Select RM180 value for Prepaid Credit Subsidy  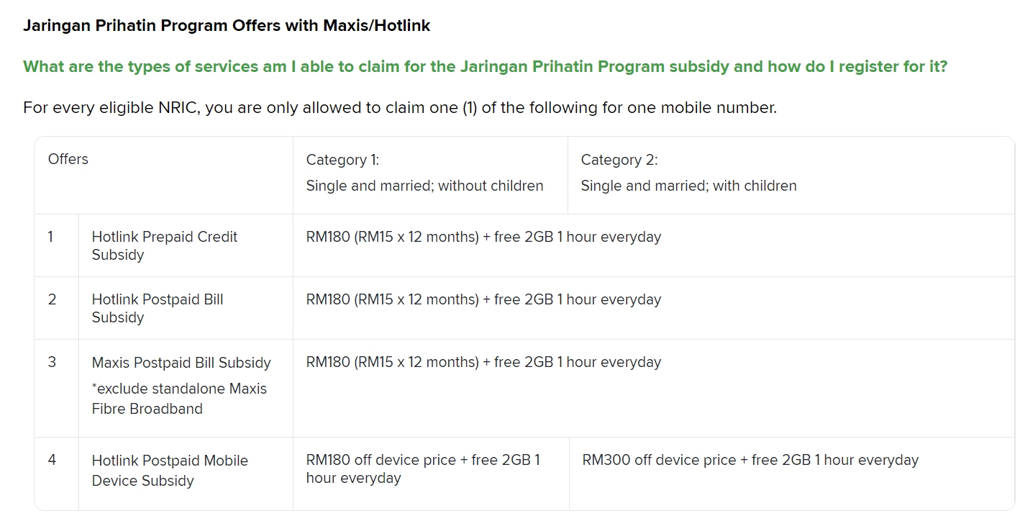(483, 237)
